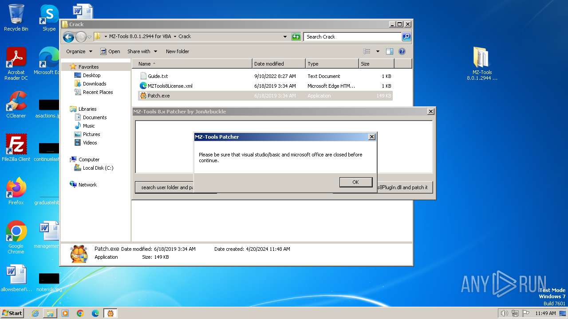Select Google Chrome desktop icon
This screenshot has height=319, width=568.
click(x=16, y=237)
